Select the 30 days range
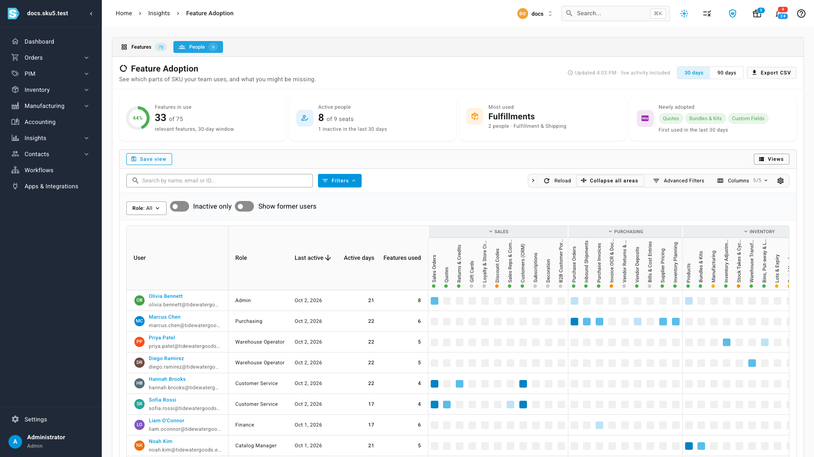The width and height of the screenshot is (814, 457). [x=694, y=73]
